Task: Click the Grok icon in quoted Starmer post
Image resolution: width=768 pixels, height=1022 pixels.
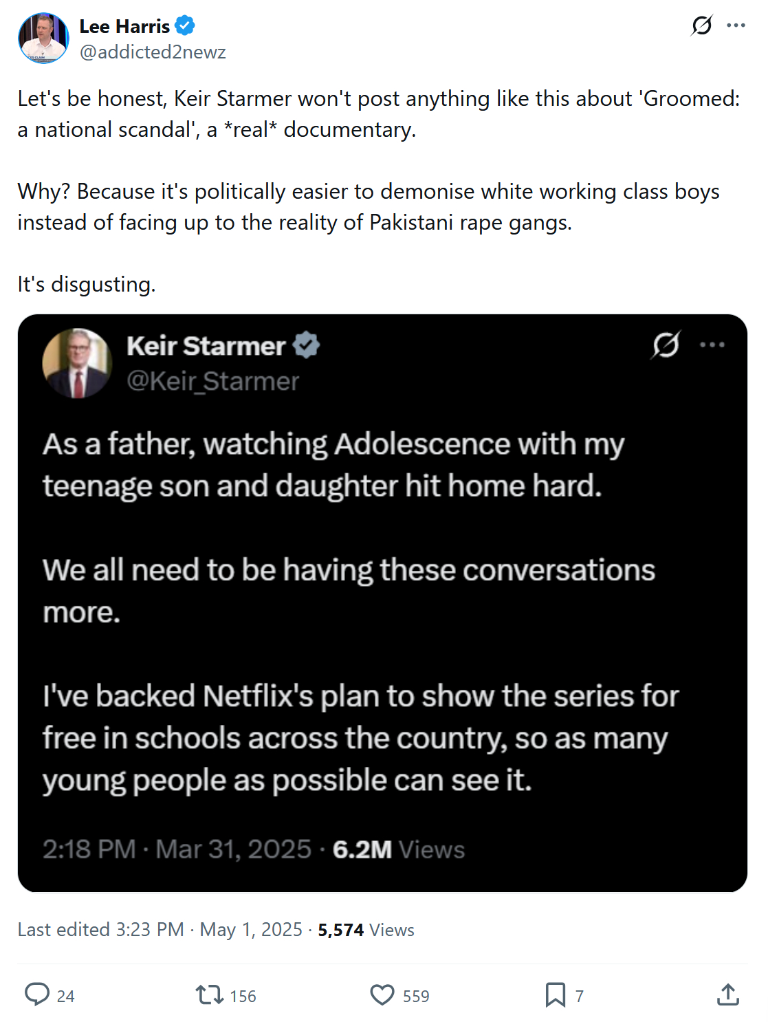Action: (666, 345)
